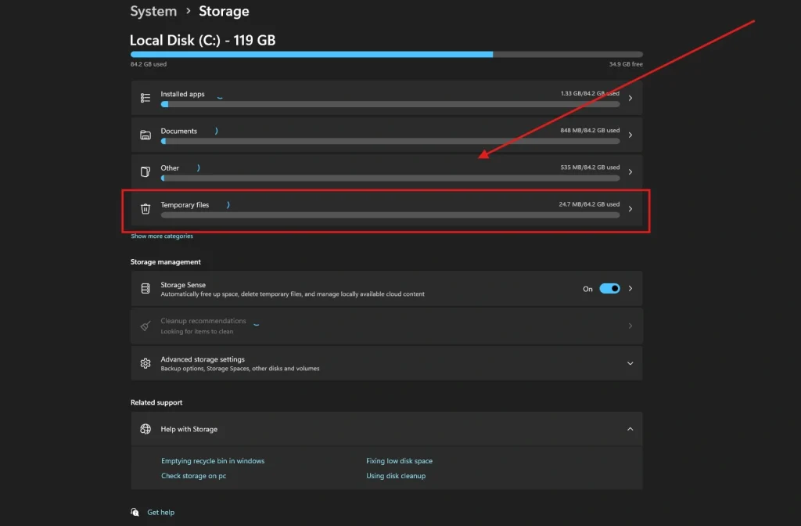Open Using disk cleanup link

coord(396,476)
